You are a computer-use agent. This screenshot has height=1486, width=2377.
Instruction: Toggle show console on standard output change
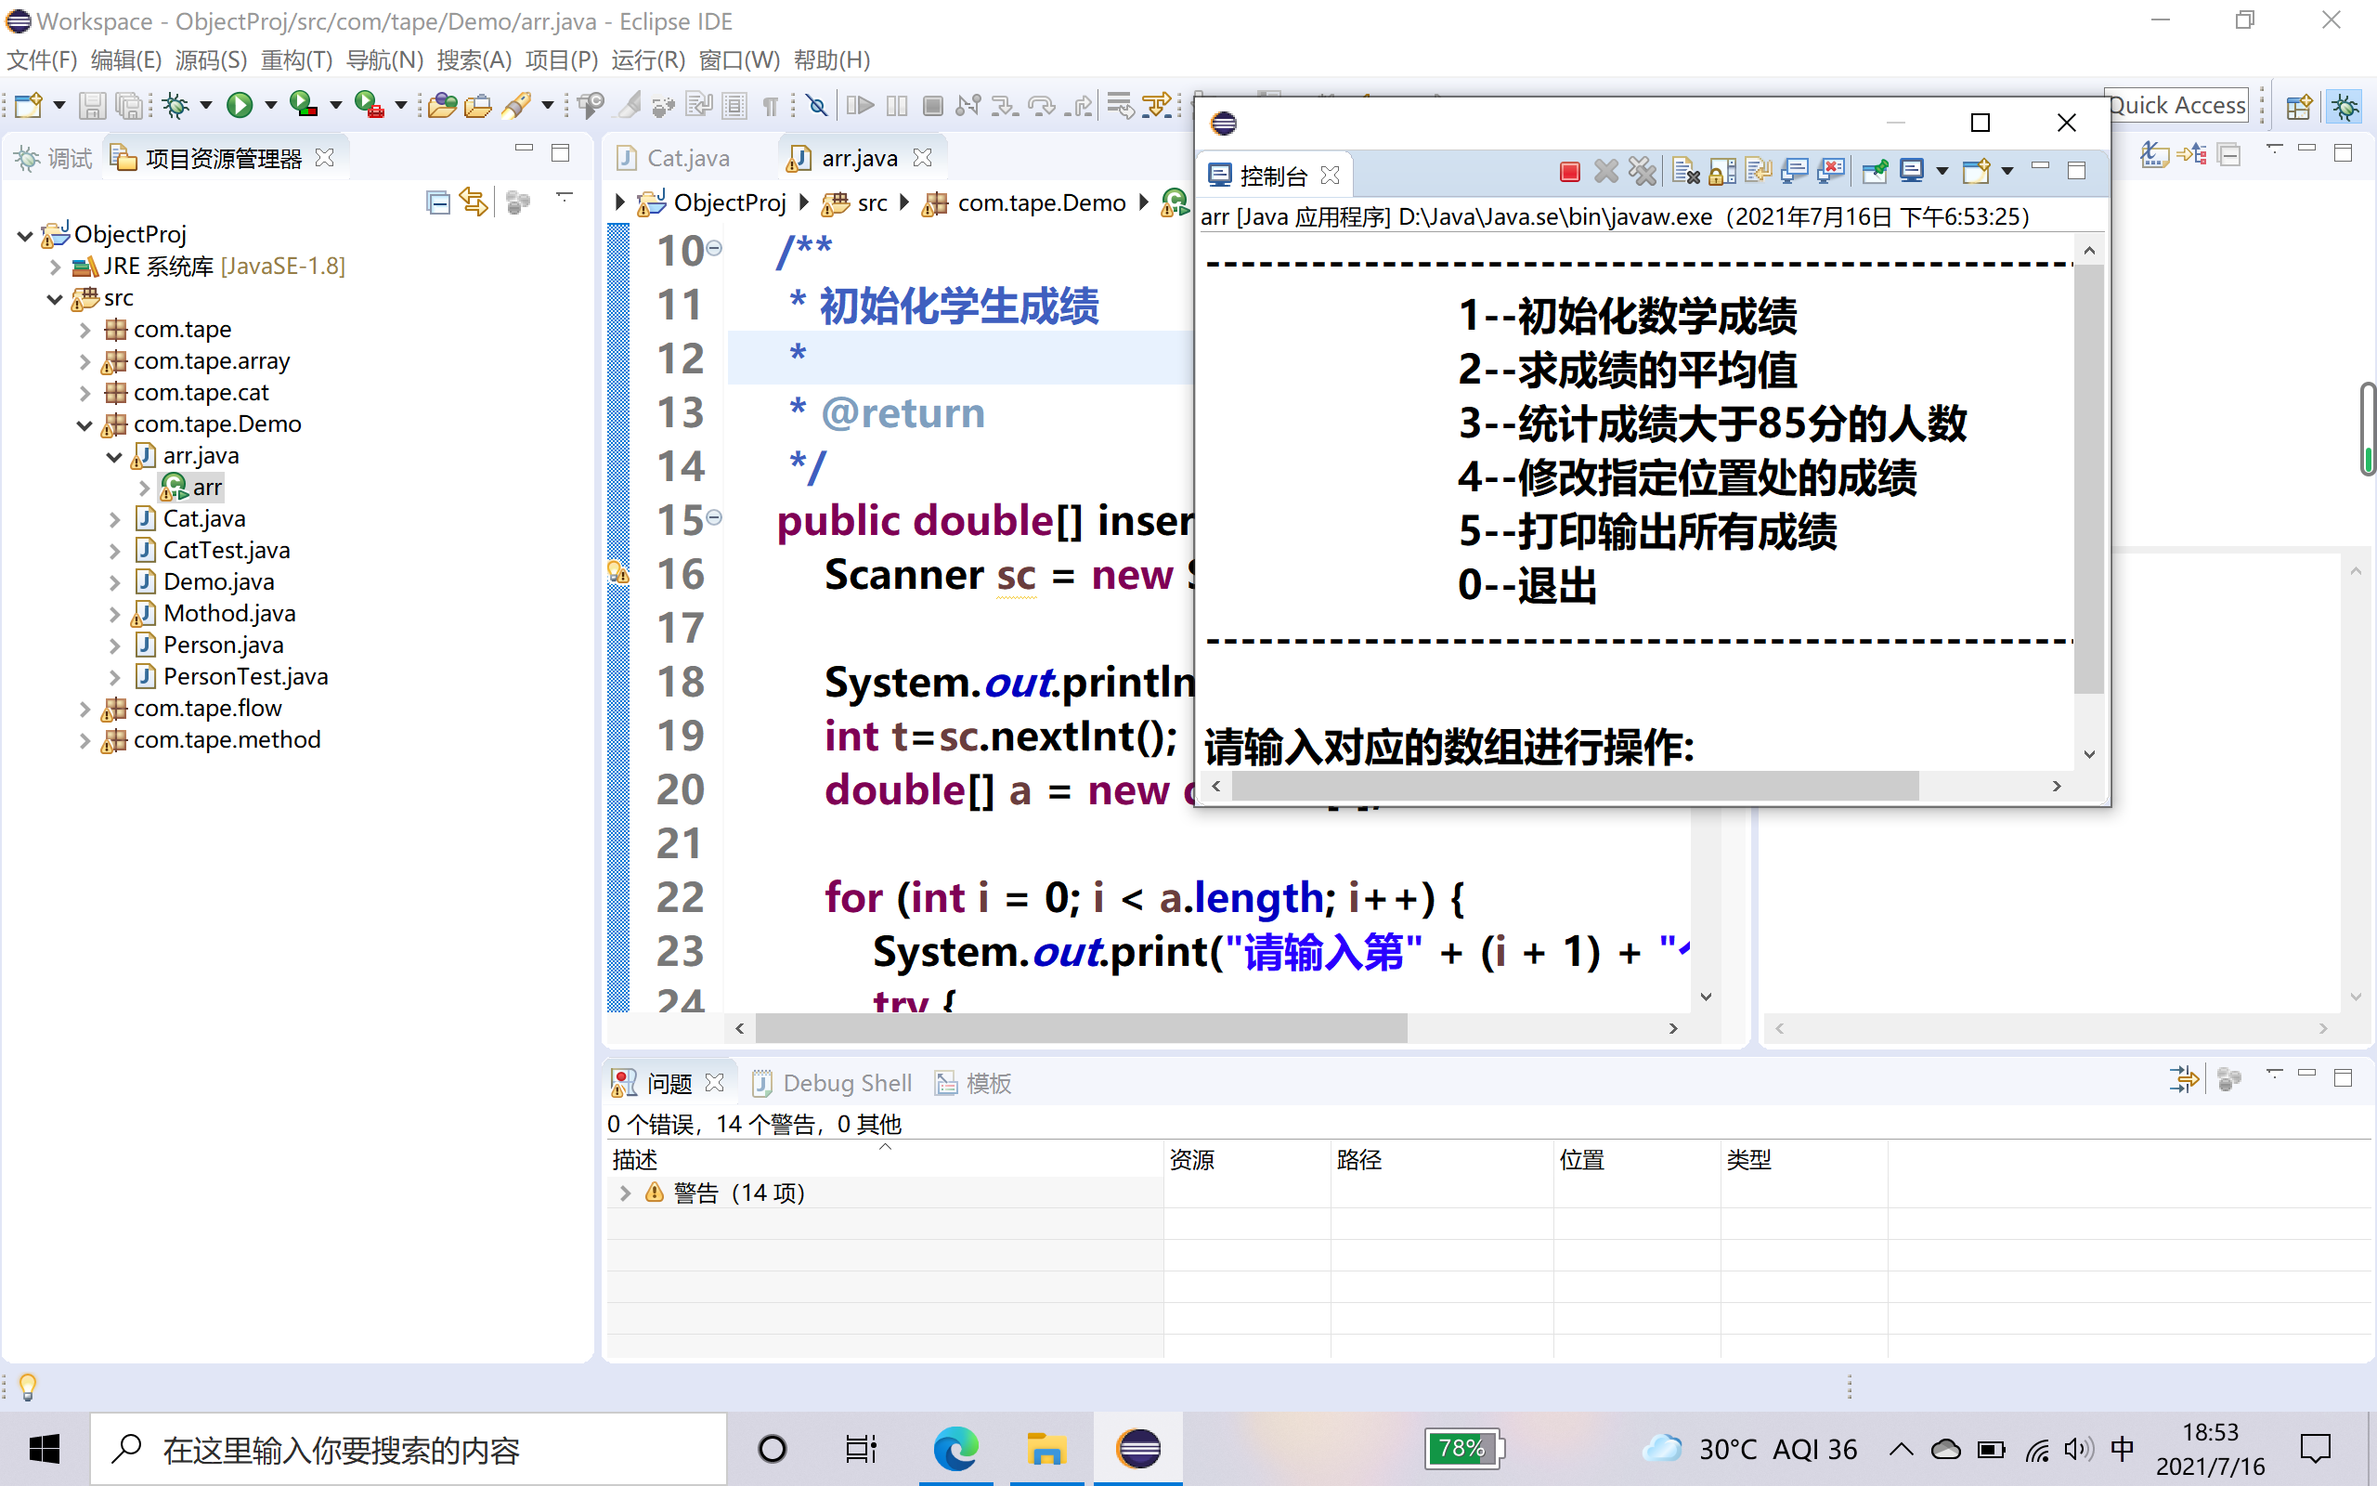coord(1795,172)
